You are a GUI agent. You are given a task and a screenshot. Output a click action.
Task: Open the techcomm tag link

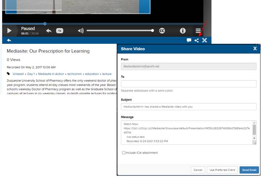pos(74,74)
